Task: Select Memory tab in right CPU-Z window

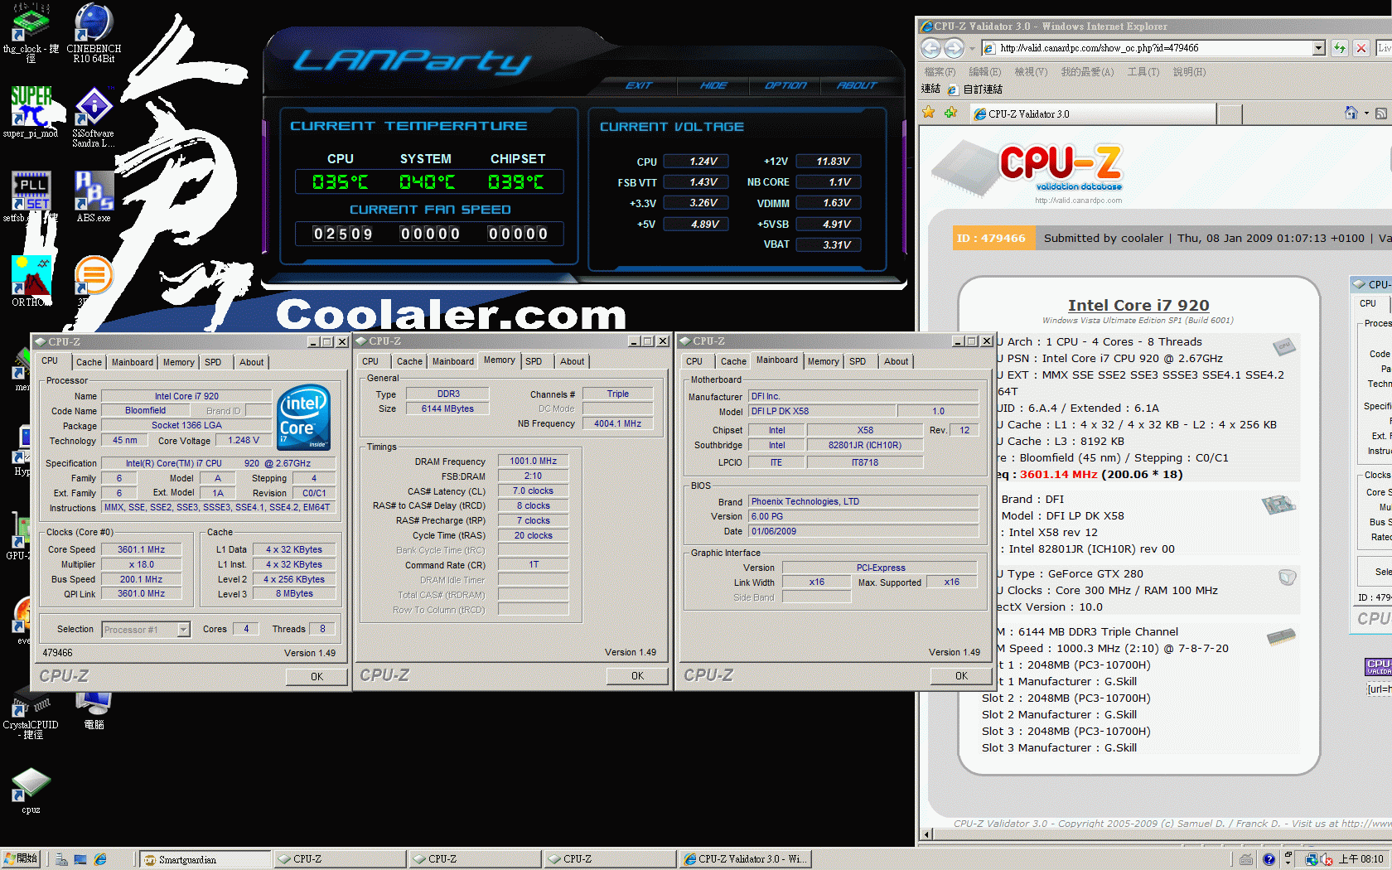Action: (823, 361)
